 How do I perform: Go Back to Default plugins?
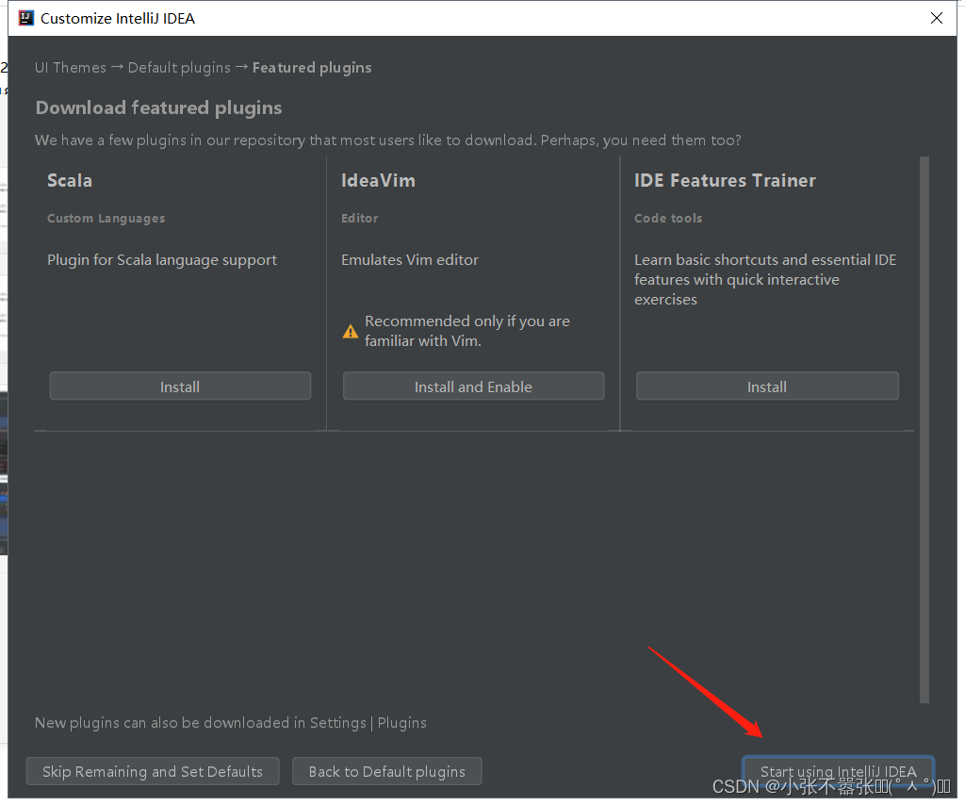click(x=387, y=771)
